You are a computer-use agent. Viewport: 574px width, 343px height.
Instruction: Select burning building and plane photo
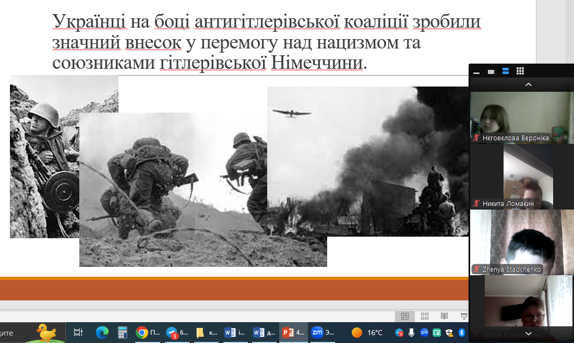tap(368, 161)
